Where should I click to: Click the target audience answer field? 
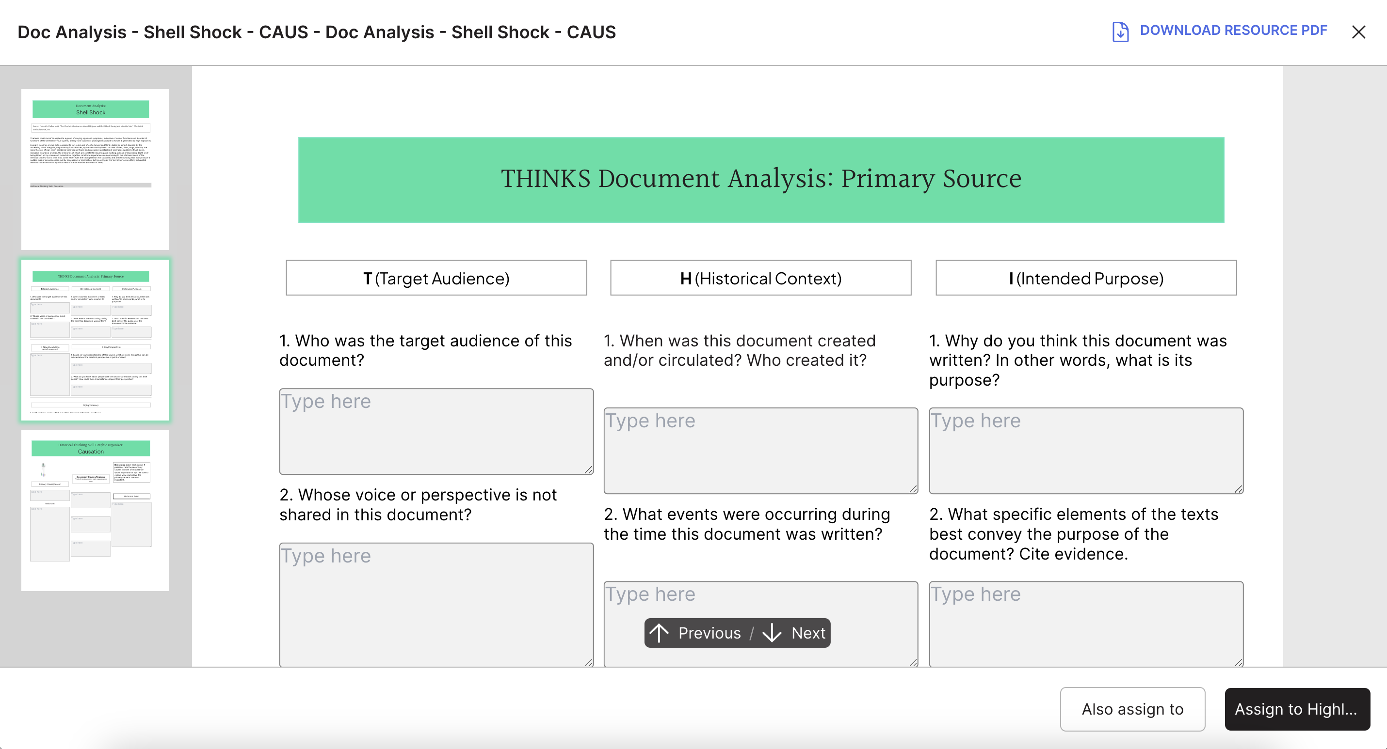tap(435, 431)
